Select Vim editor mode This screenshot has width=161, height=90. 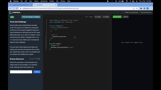pos(87,17)
